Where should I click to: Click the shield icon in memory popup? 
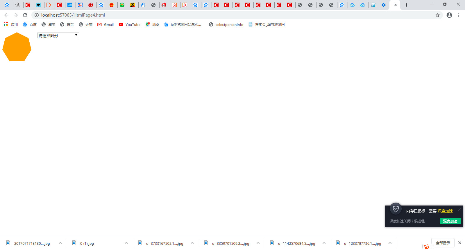(396, 209)
